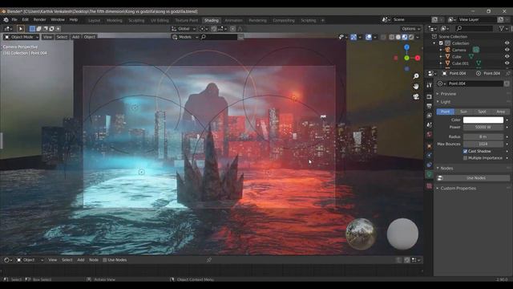
Task: Open the Physics properties tab icon
Action: tap(430, 155)
